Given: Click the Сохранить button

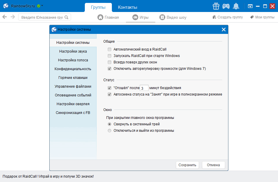Looking at the screenshot, I should click(x=187, y=165).
